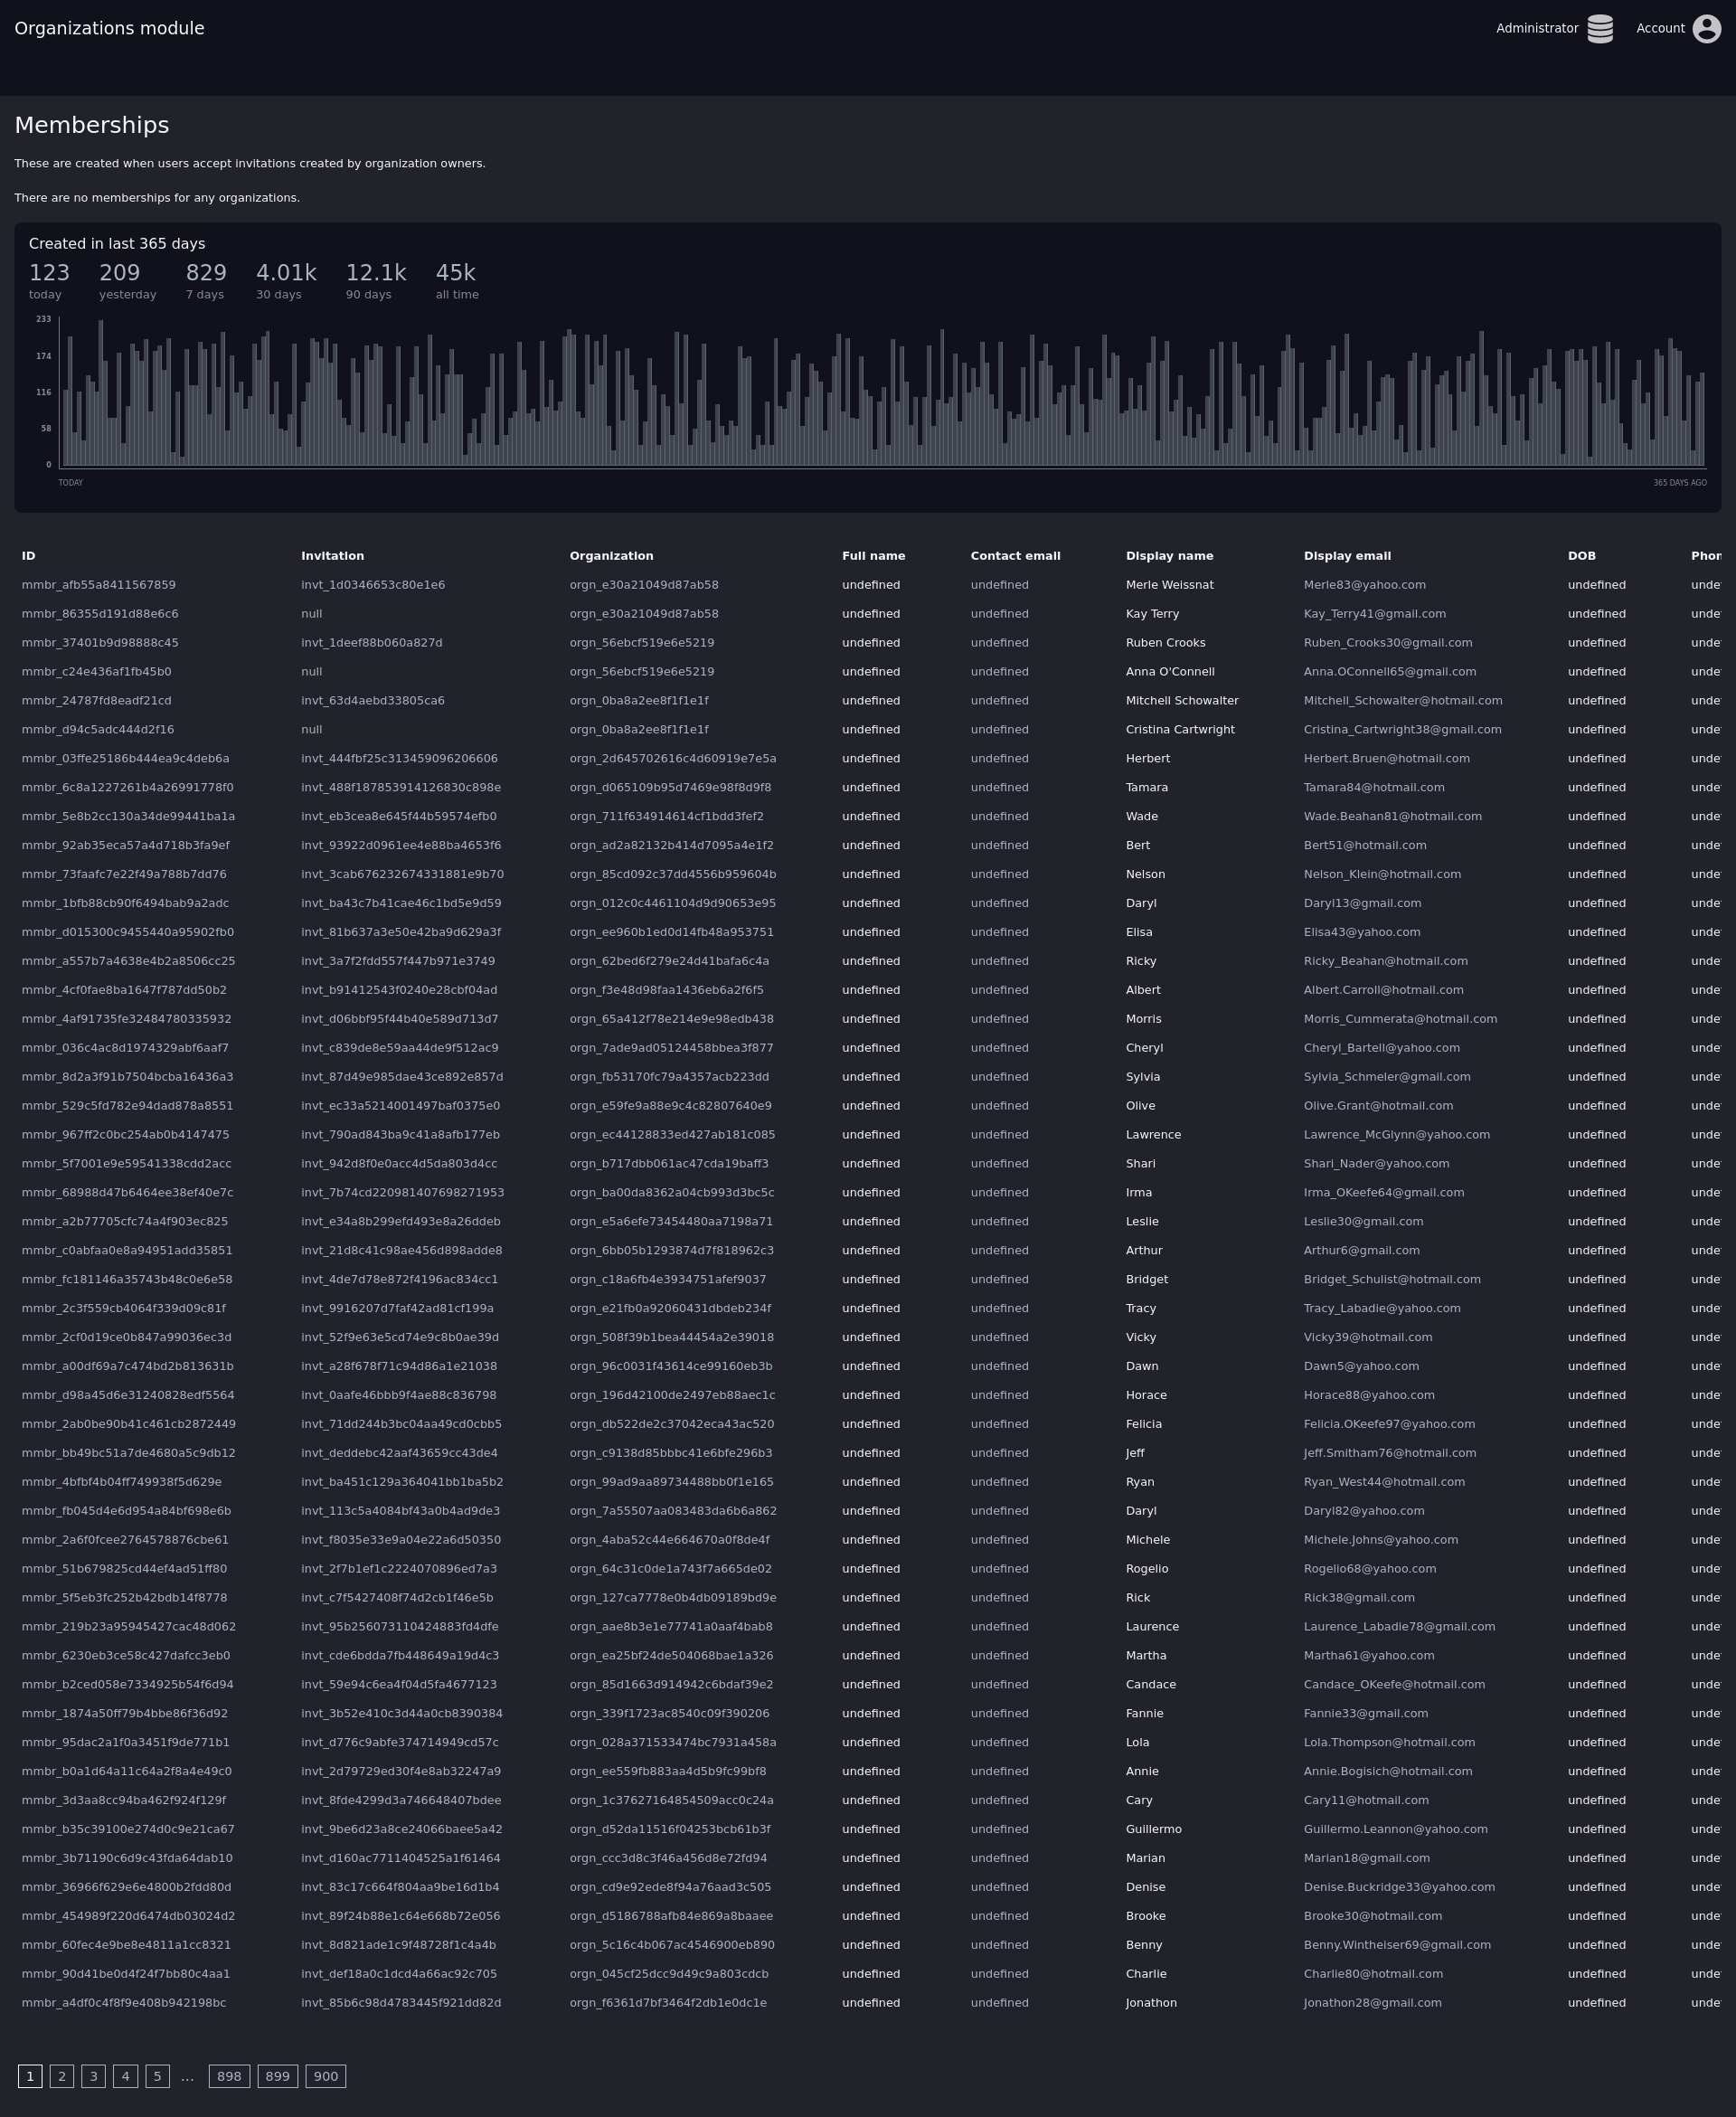1736x2117 pixels.
Task: Click the Display email column header
Action: tap(1346, 556)
